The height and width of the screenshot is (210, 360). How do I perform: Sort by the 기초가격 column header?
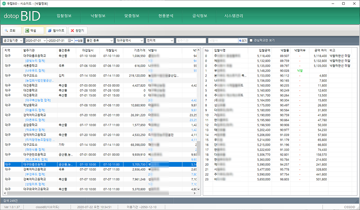[140, 51]
